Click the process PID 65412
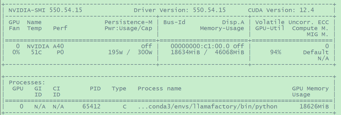 [x=91, y=107]
